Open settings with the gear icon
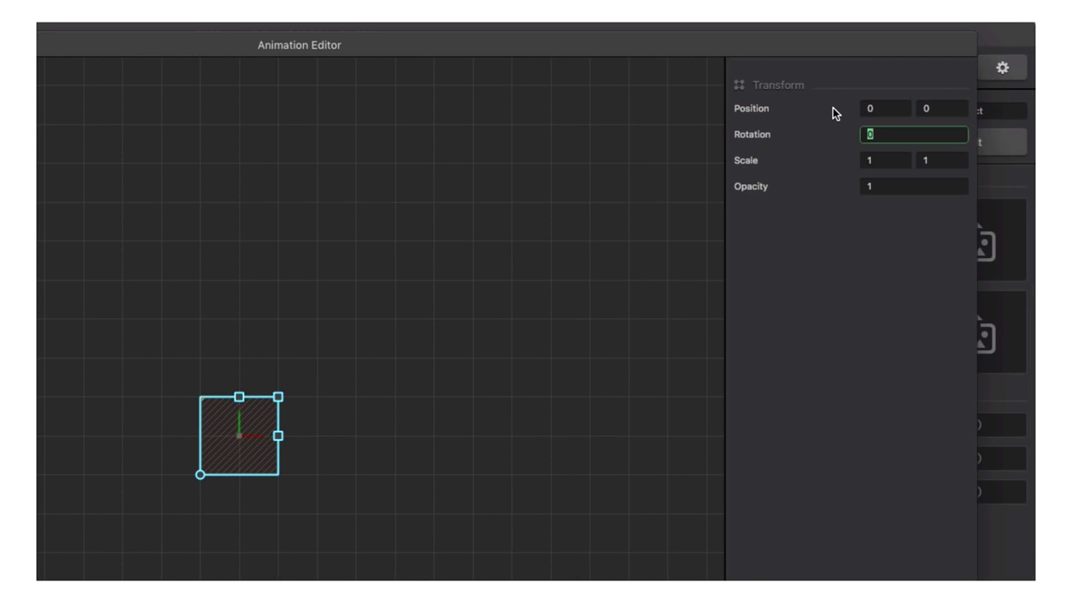The width and height of the screenshot is (1072, 603). (1002, 68)
